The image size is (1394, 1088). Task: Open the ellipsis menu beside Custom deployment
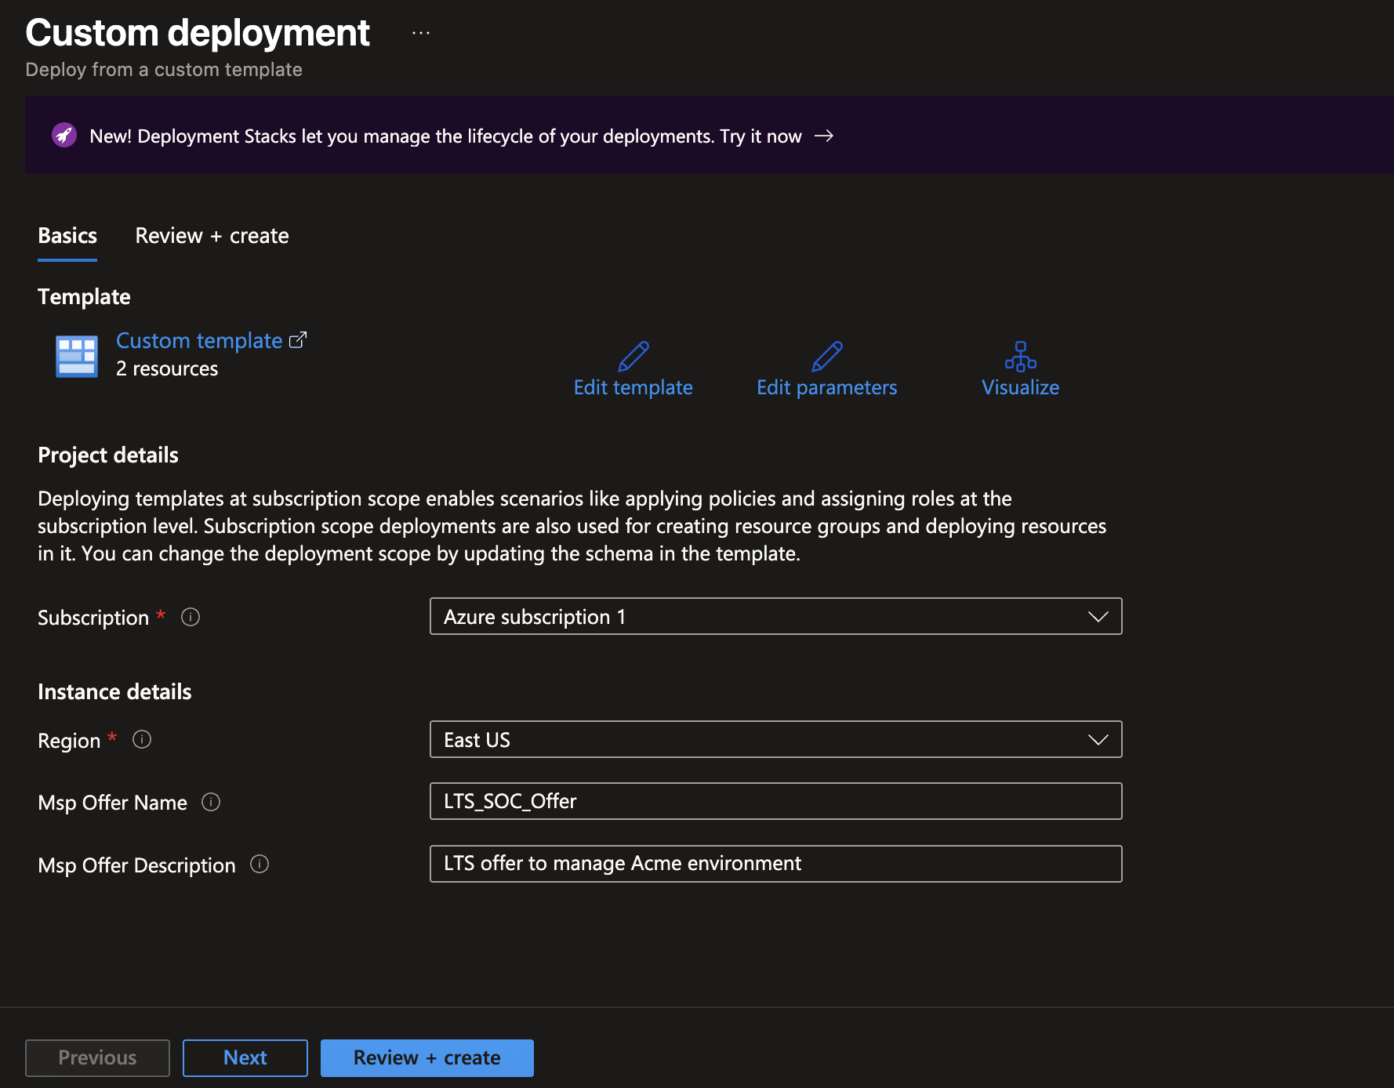pos(421,33)
